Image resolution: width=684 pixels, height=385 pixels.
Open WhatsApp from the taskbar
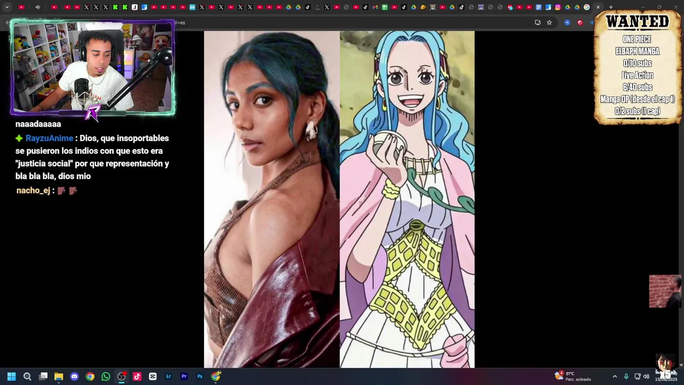tap(106, 376)
